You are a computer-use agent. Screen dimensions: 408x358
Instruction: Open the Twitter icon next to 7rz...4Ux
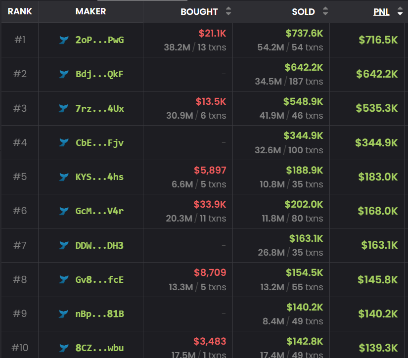click(64, 108)
